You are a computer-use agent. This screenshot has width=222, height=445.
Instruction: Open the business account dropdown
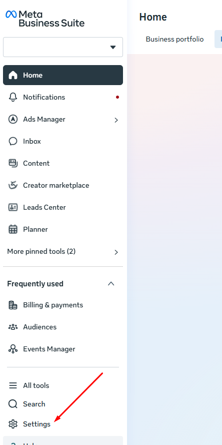point(63,47)
